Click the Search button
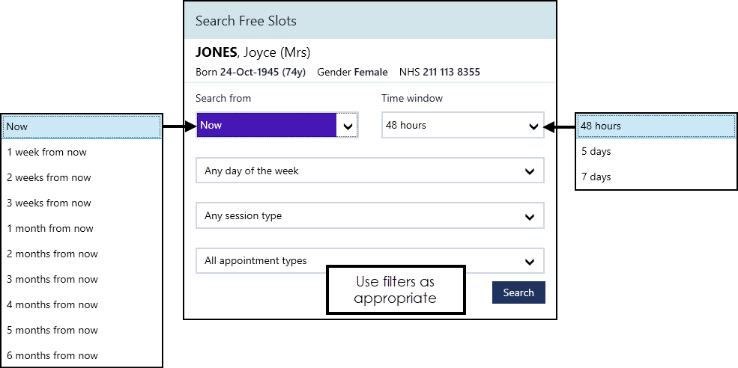Viewport: 738px width, 368px height. click(x=518, y=292)
